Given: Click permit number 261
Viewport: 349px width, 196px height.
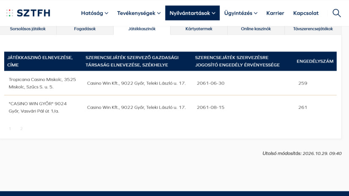Looking at the screenshot, I should [x=303, y=107].
